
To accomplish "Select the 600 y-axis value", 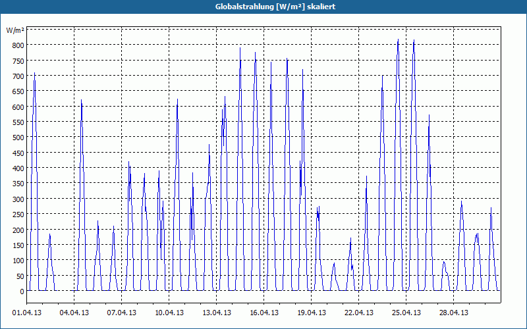I will [18, 107].
